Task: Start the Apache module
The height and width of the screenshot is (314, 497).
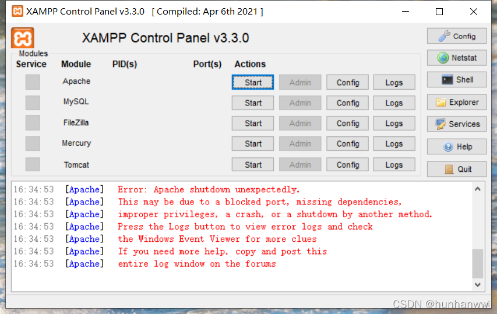Action: pos(253,82)
